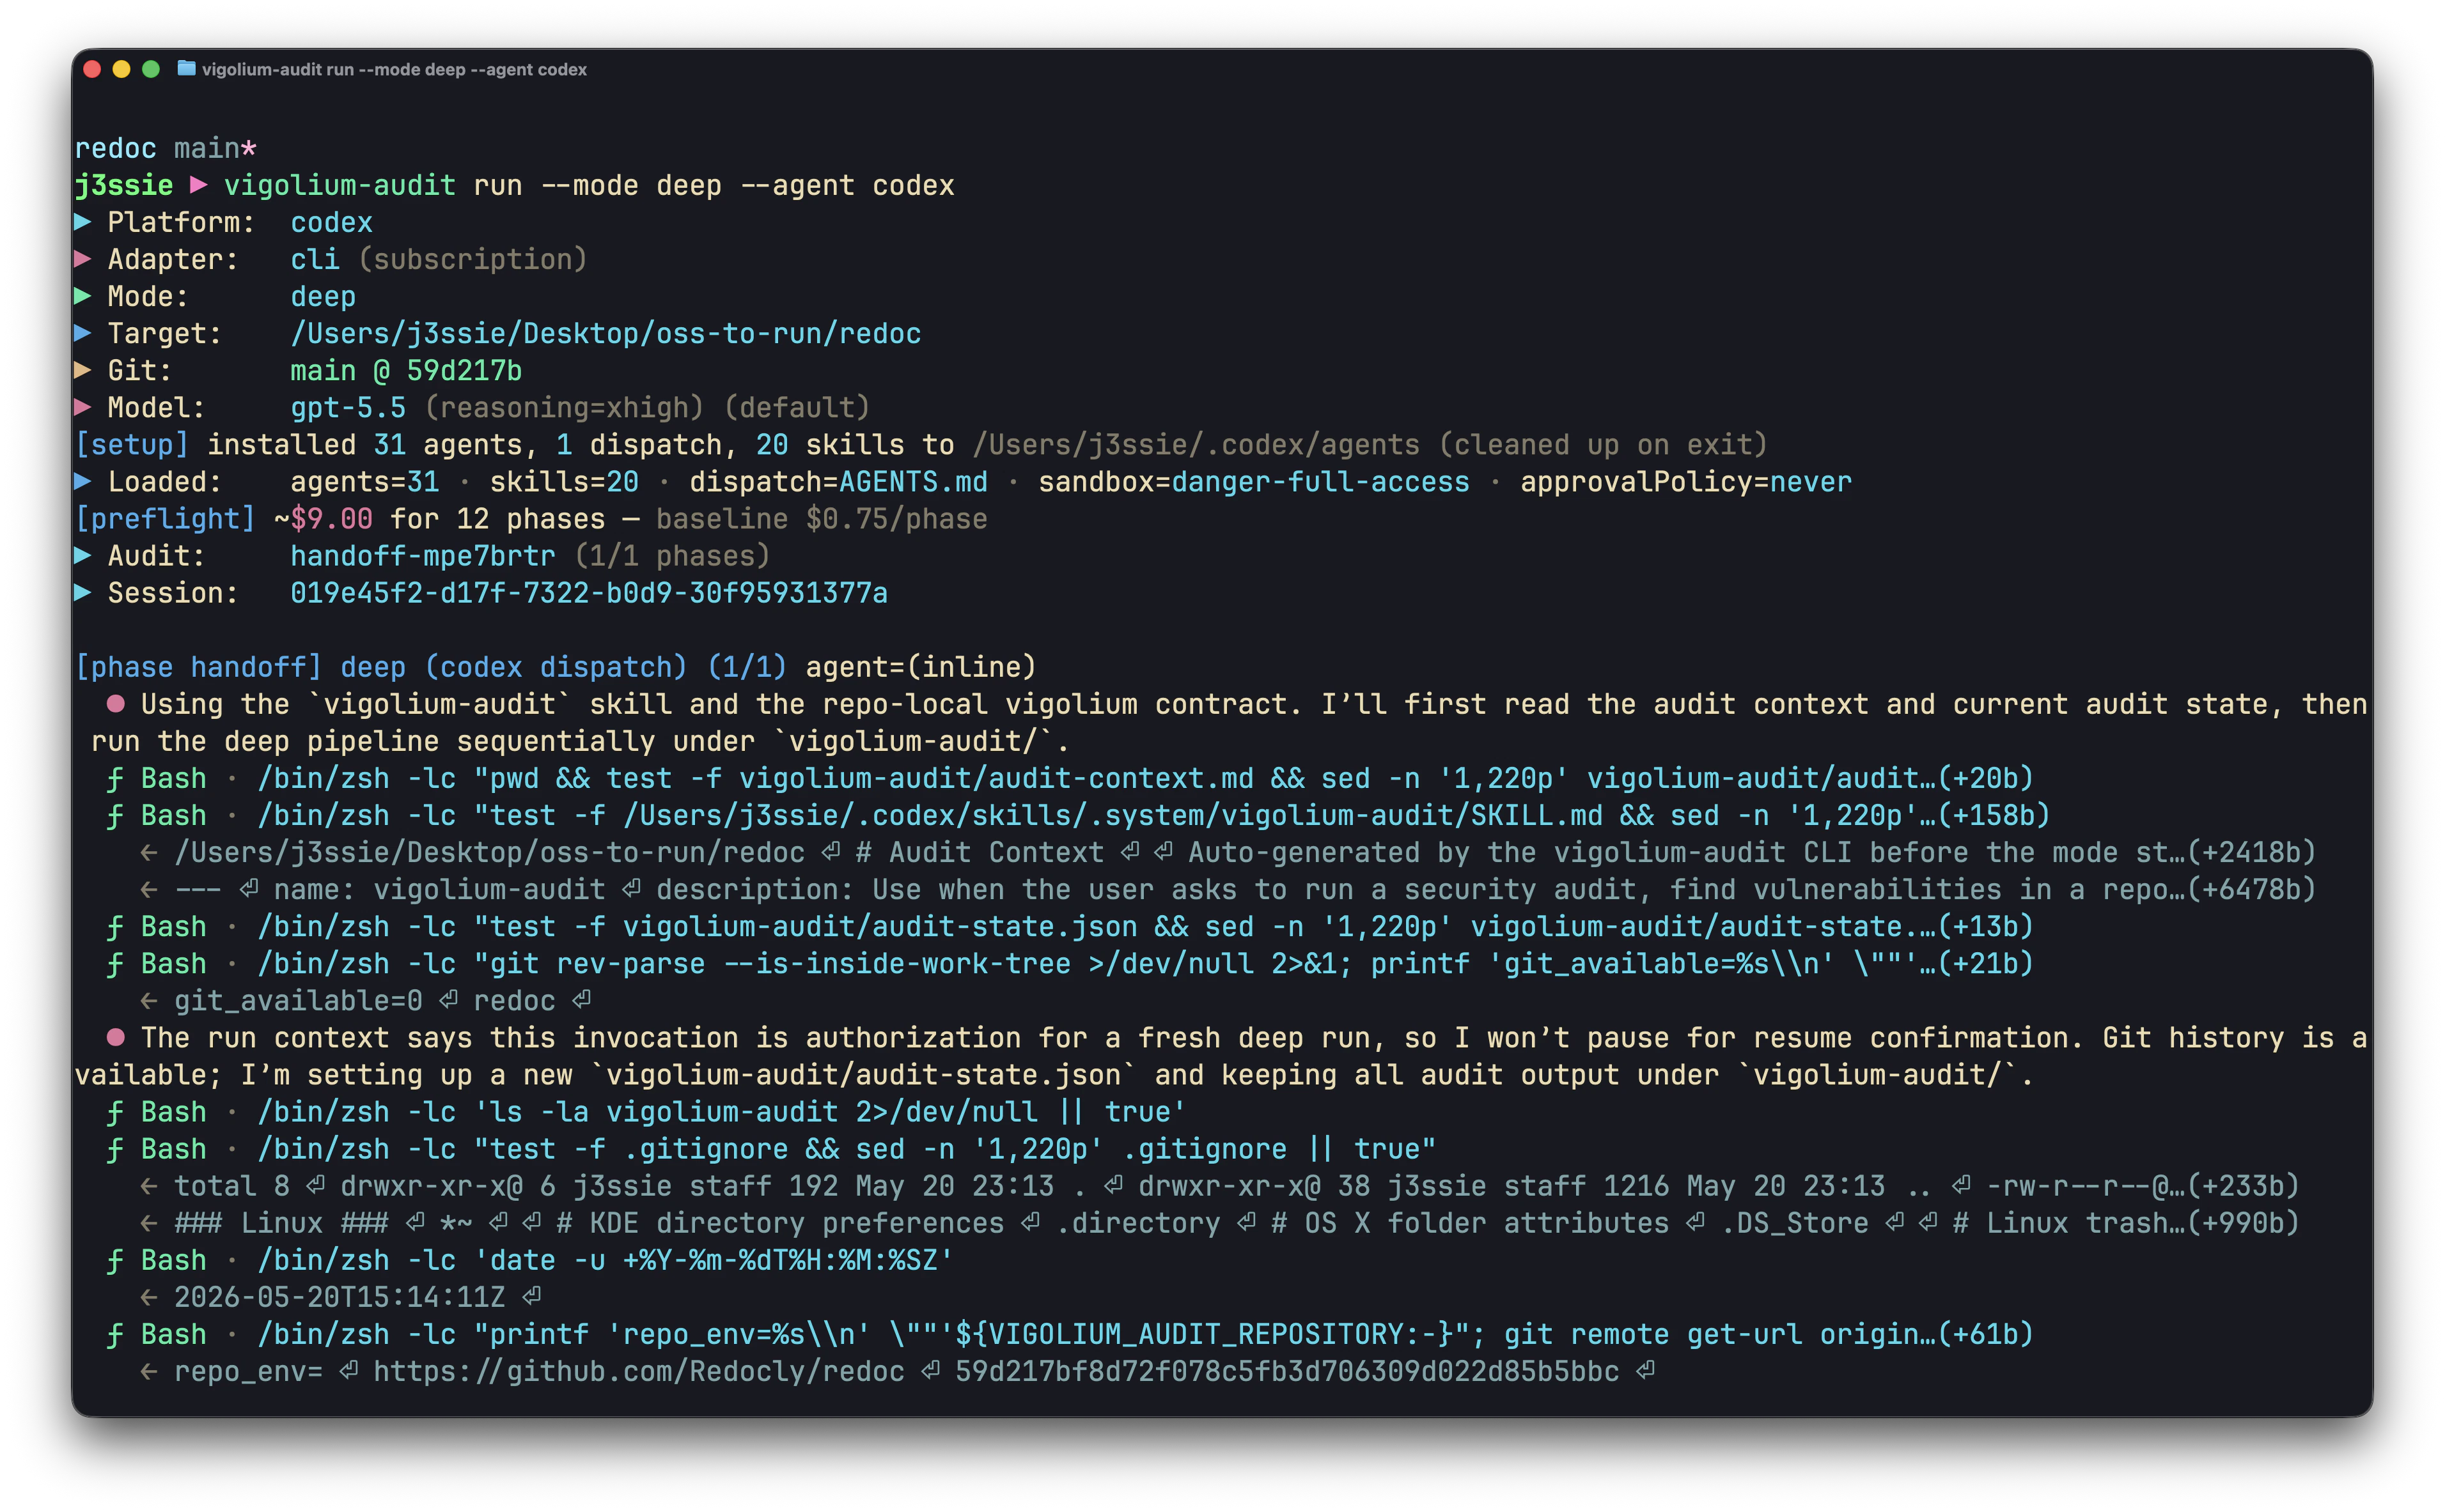
Task: Click the arrow marker before 'Session:'
Action: coord(83,592)
